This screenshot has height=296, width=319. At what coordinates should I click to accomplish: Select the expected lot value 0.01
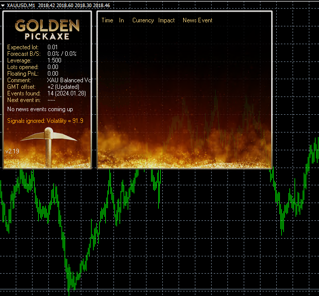[x=52, y=47]
